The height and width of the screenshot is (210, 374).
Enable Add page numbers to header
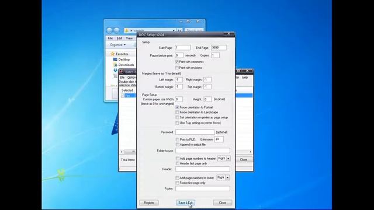178,159
